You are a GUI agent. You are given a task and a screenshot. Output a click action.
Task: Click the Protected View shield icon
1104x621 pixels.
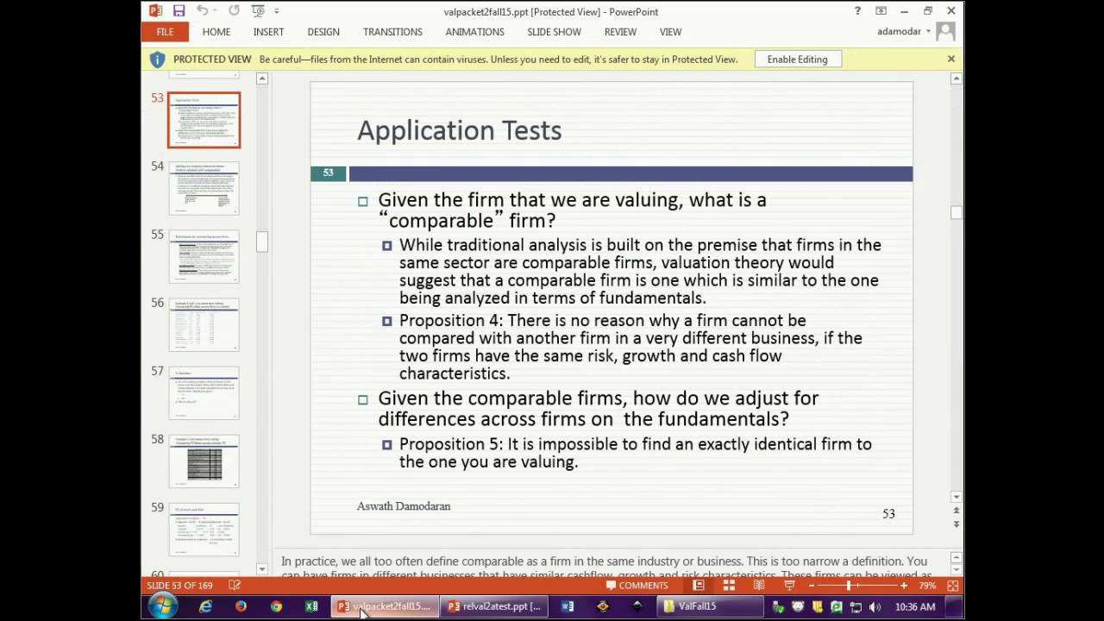(157, 60)
